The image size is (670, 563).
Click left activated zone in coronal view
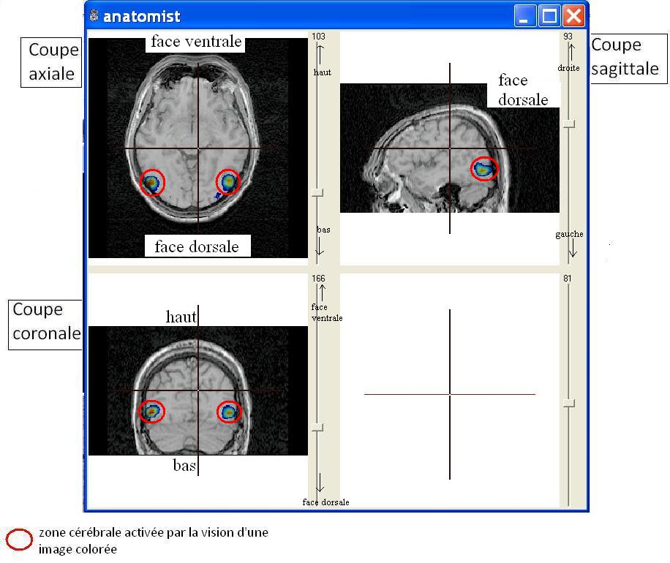click(151, 412)
